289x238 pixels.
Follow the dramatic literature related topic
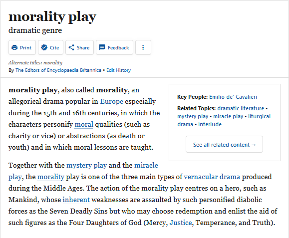point(241,108)
